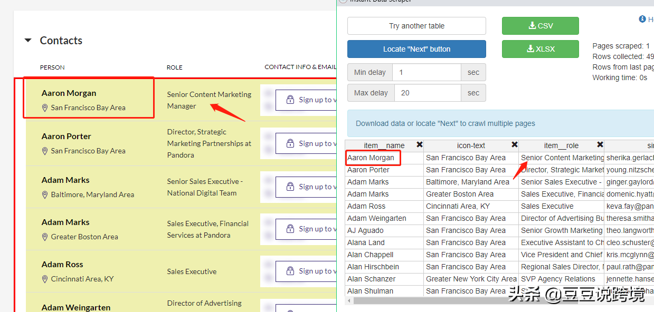Click Baltimore, Maryland Area cell in scraper table
The image size is (654, 312).
[471, 182]
